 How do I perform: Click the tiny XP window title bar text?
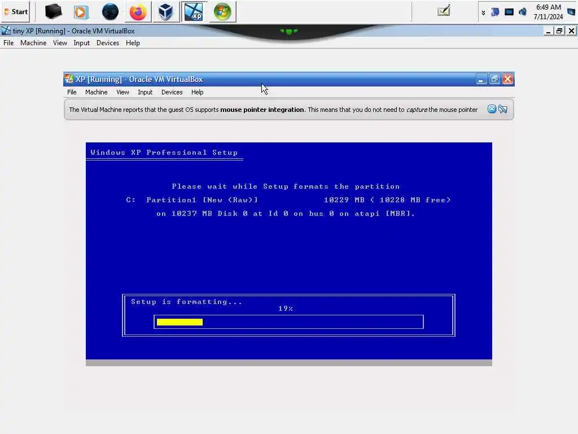coord(74,31)
